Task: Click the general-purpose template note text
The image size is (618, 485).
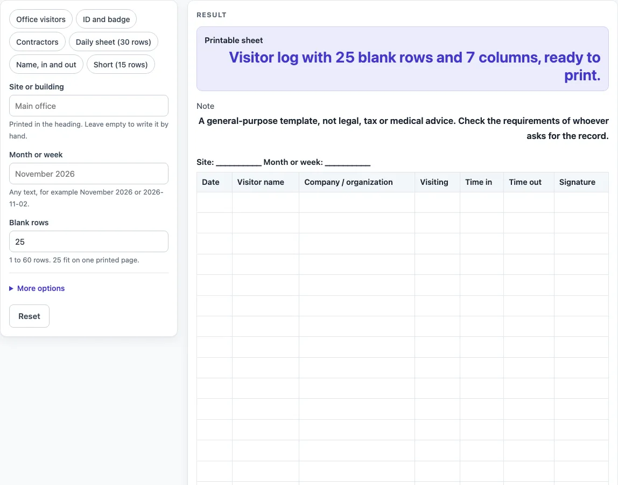Action: (404, 128)
